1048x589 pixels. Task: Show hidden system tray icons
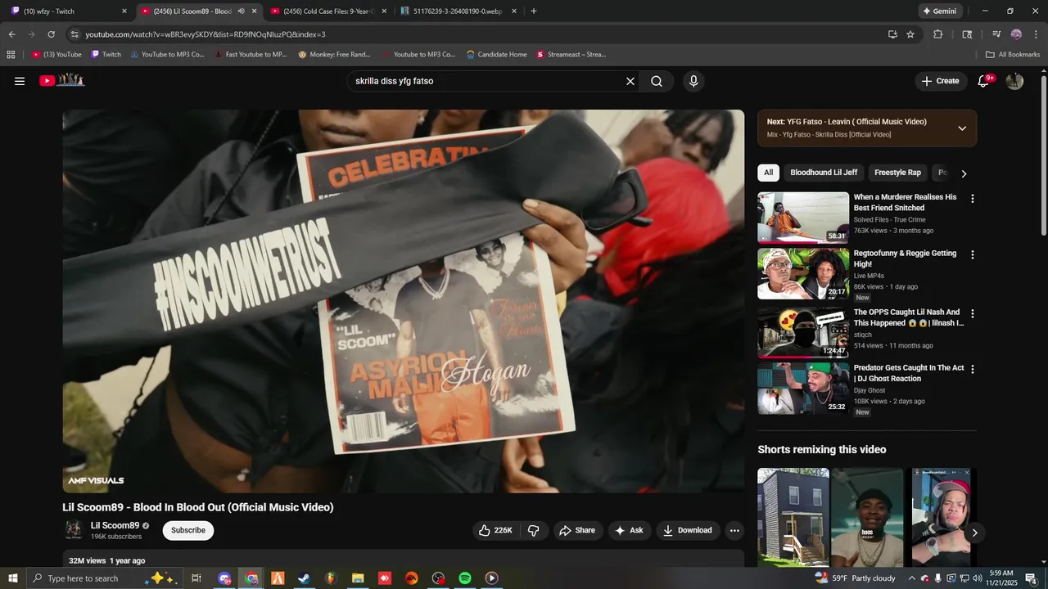(x=911, y=578)
